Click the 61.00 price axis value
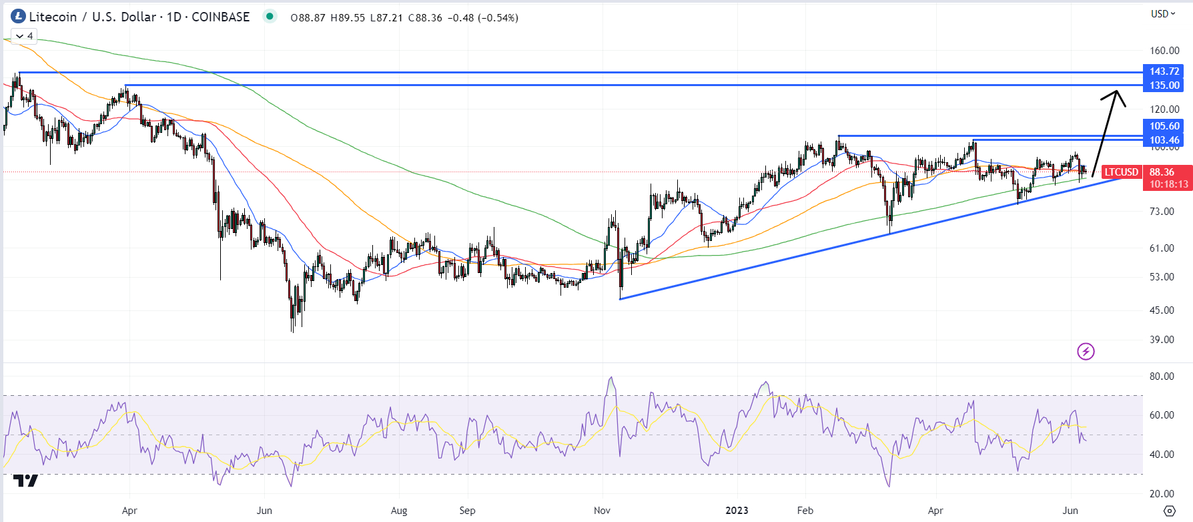Screen dimensions: 1193x522 click(1162, 248)
